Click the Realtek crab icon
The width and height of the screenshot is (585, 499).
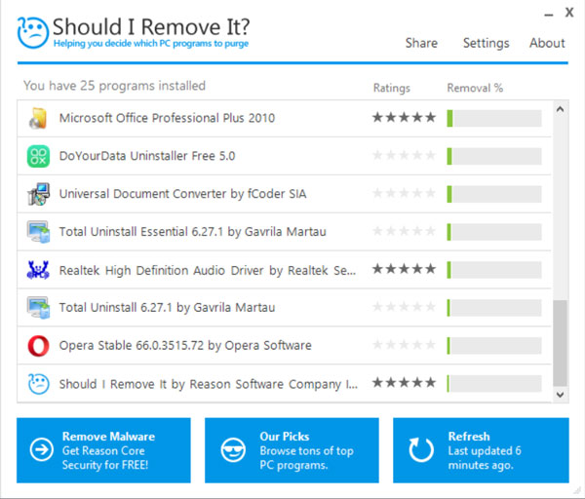click(38, 270)
